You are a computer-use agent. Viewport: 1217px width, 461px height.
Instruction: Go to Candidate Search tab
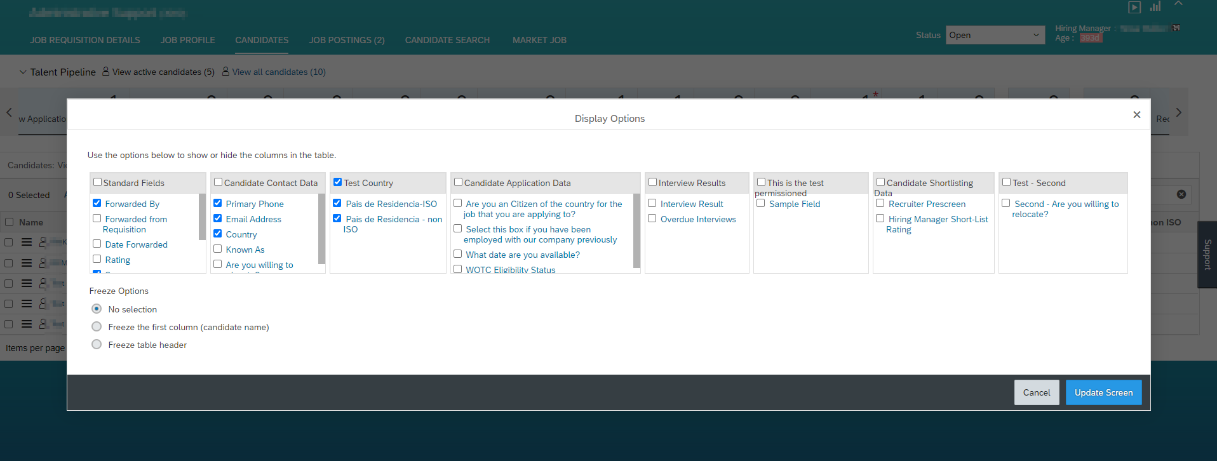coord(447,40)
